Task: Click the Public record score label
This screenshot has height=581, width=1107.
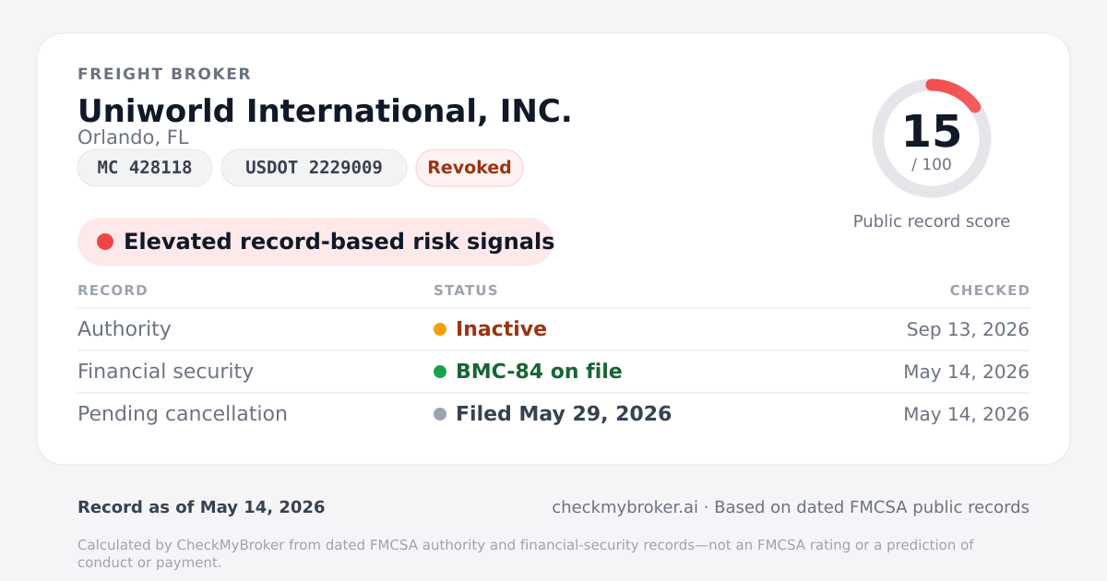Action: [932, 221]
